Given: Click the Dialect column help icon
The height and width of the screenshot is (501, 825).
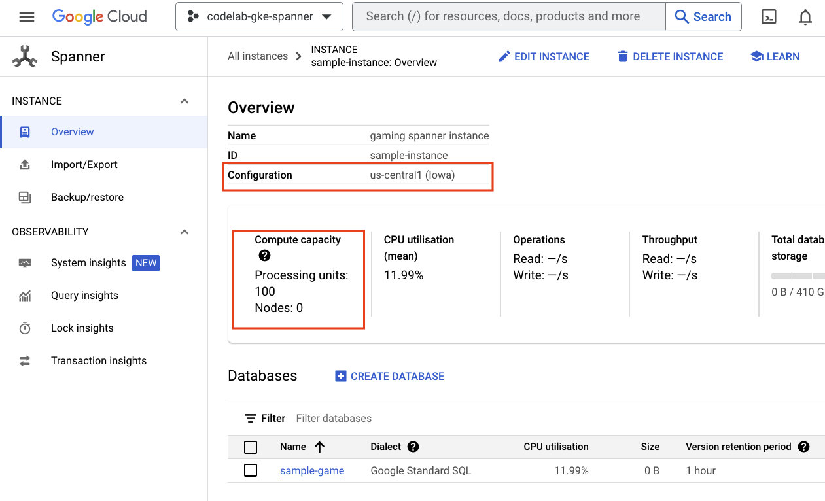Looking at the screenshot, I should coord(413,447).
